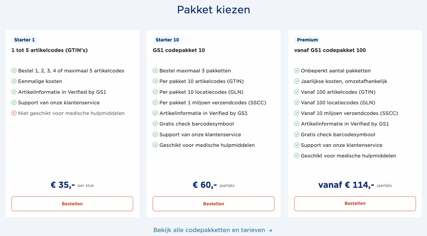Order the GS1 codepakket 10 via Bestellen
The width and height of the screenshot is (427, 236).
pyautogui.click(x=213, y=204)
